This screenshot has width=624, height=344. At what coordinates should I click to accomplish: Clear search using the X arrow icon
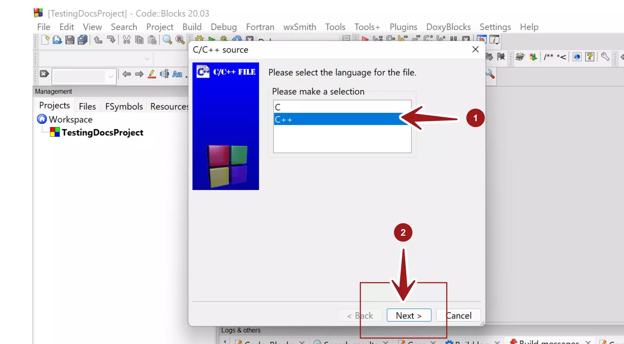coord(44,74)
